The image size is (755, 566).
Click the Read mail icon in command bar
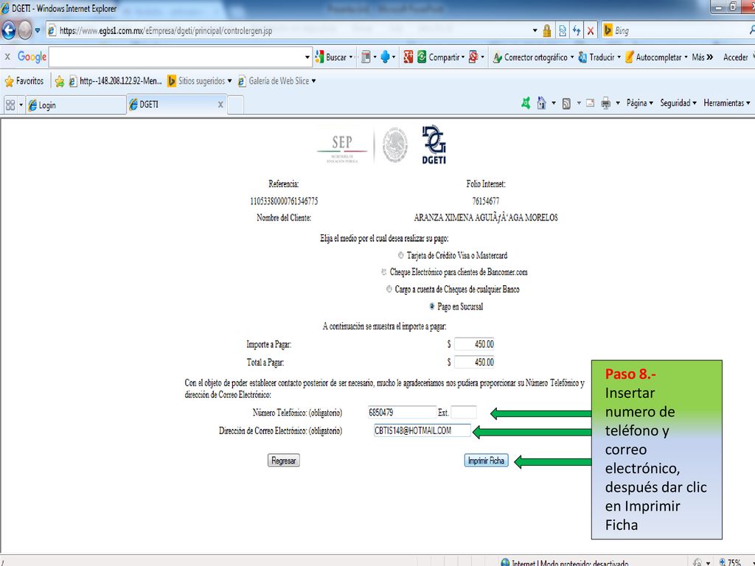[591, 103]
